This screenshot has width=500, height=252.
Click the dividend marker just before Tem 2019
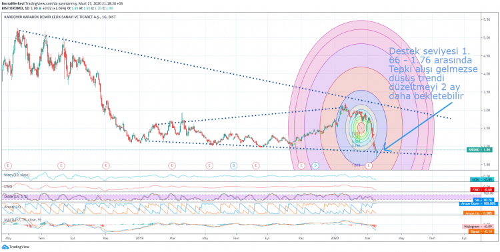[x=233, y=165]
